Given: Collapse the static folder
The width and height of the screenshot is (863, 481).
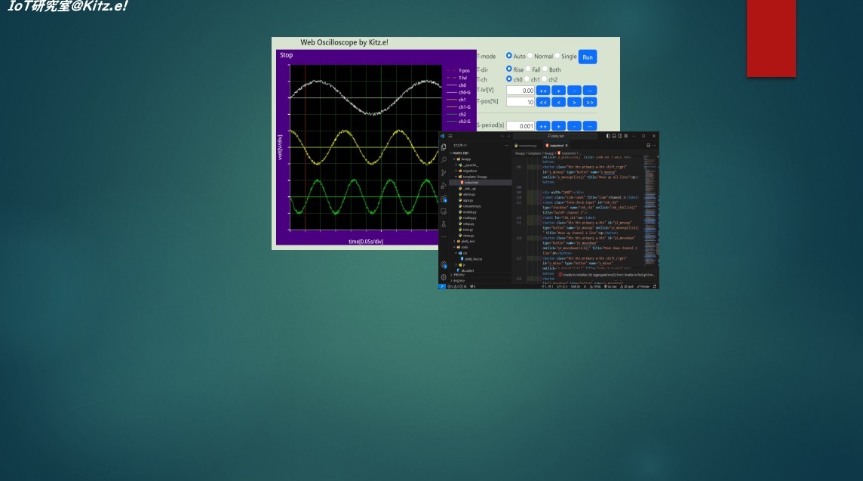Looking at the screenshot, I should (x=465, y=247).
